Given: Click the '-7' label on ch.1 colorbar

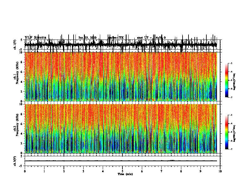Looking at the screenshot, I should 231,97.
